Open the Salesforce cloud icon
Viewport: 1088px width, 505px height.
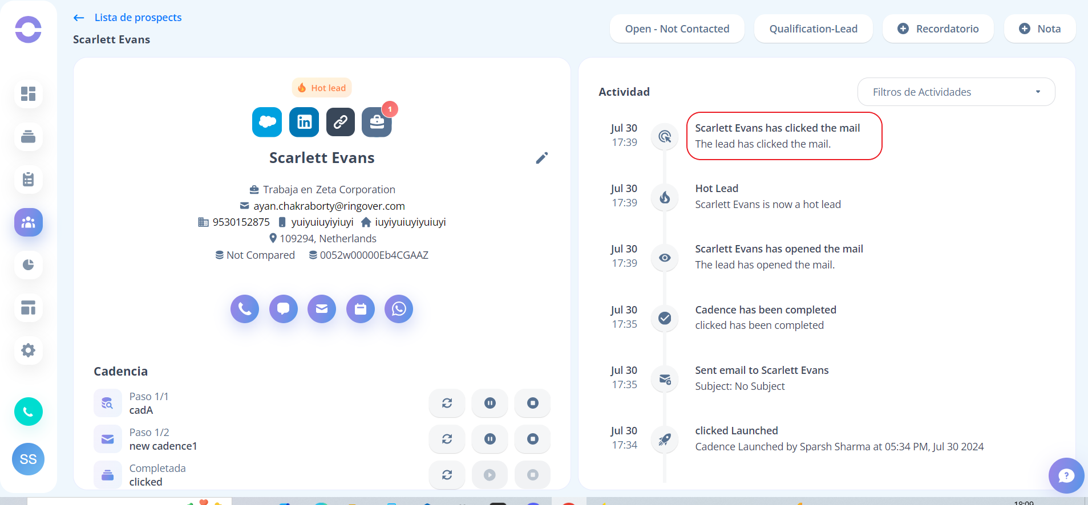point(267,122)
